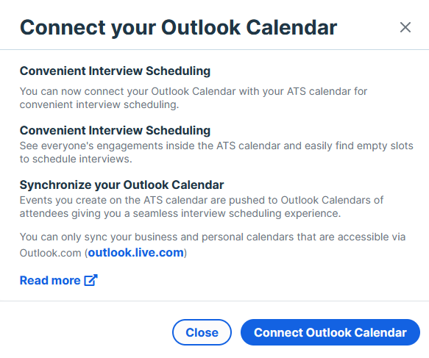
Task: Click the words 'Read more' in blue
Action: click(50, 280)
